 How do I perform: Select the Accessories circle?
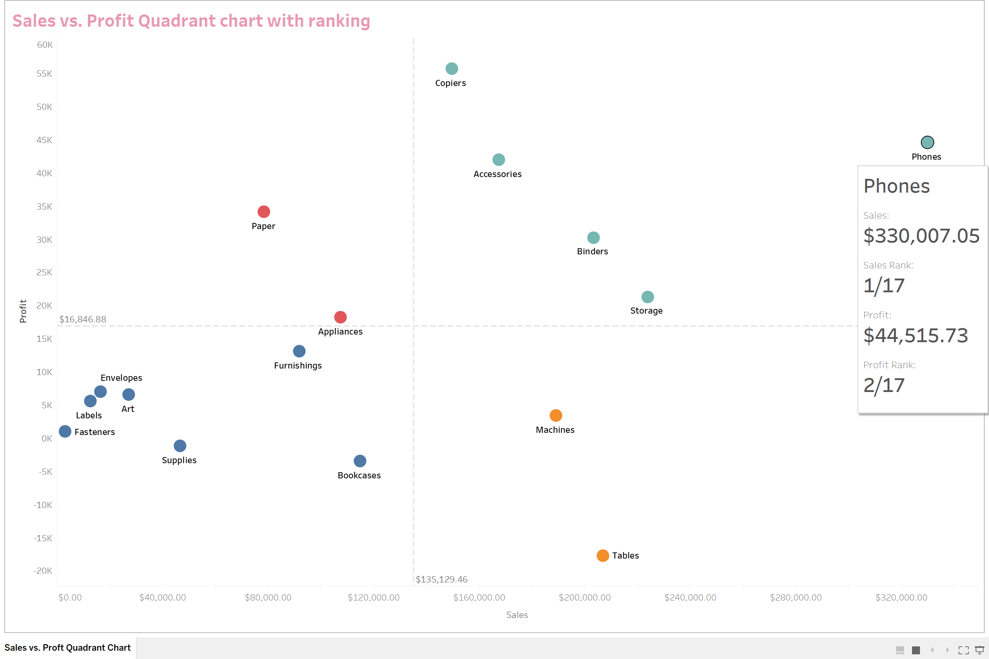[499, 160]
